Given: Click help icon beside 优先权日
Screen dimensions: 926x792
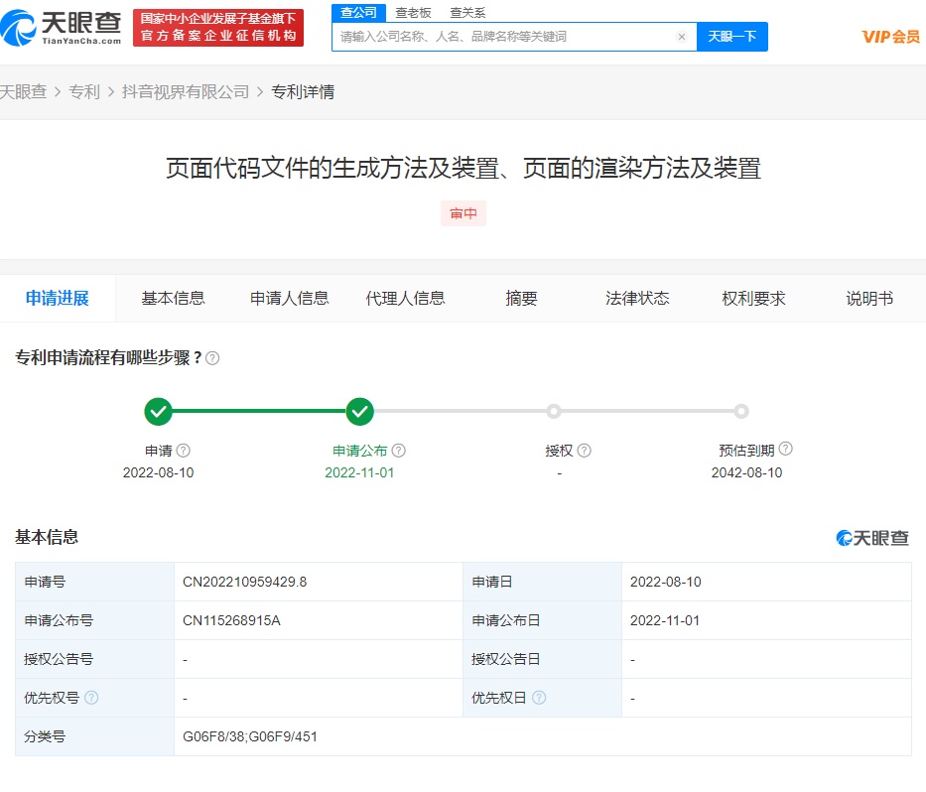Looking at the screenshot, I should [x=539, y=698].
